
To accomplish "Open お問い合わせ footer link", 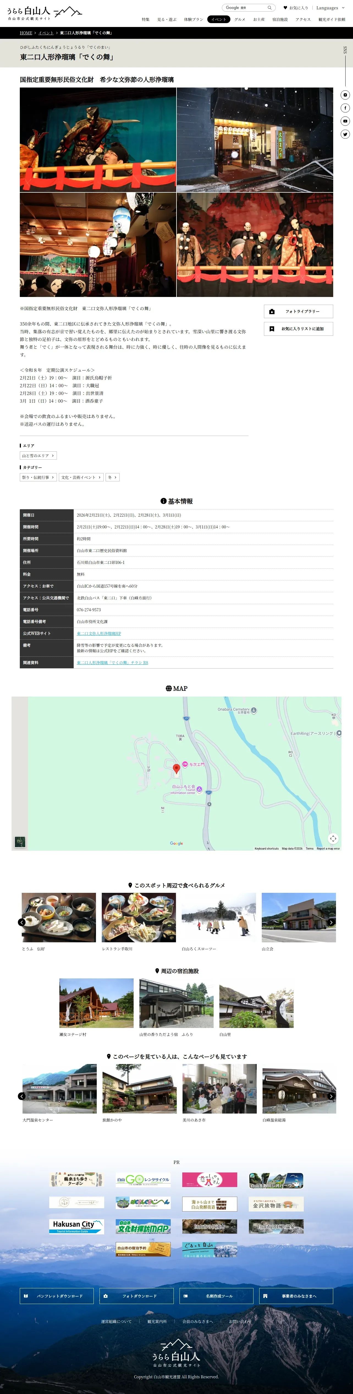I will click(240, 1322).
